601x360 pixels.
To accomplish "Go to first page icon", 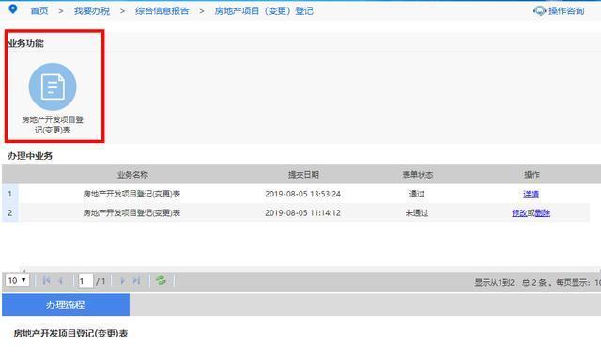I will click(46, 280).
